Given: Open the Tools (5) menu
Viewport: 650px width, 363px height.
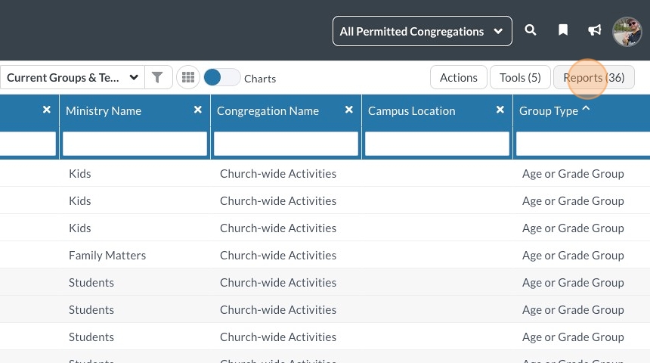Looking at the screenshot, I should pos(520,77).
